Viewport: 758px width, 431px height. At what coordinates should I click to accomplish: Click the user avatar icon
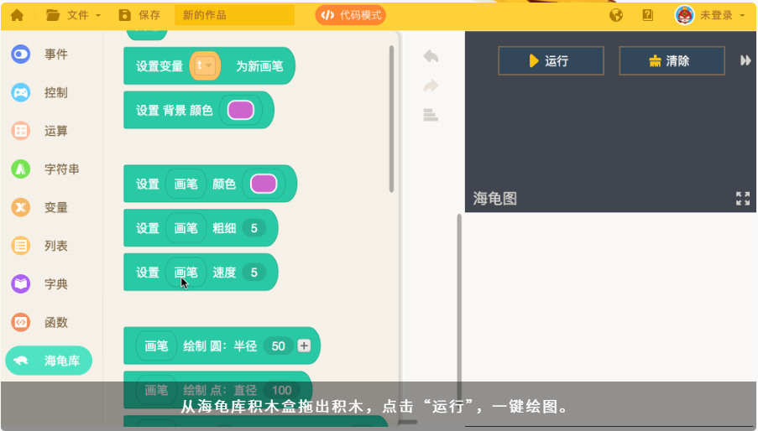[x=684, y=15]
